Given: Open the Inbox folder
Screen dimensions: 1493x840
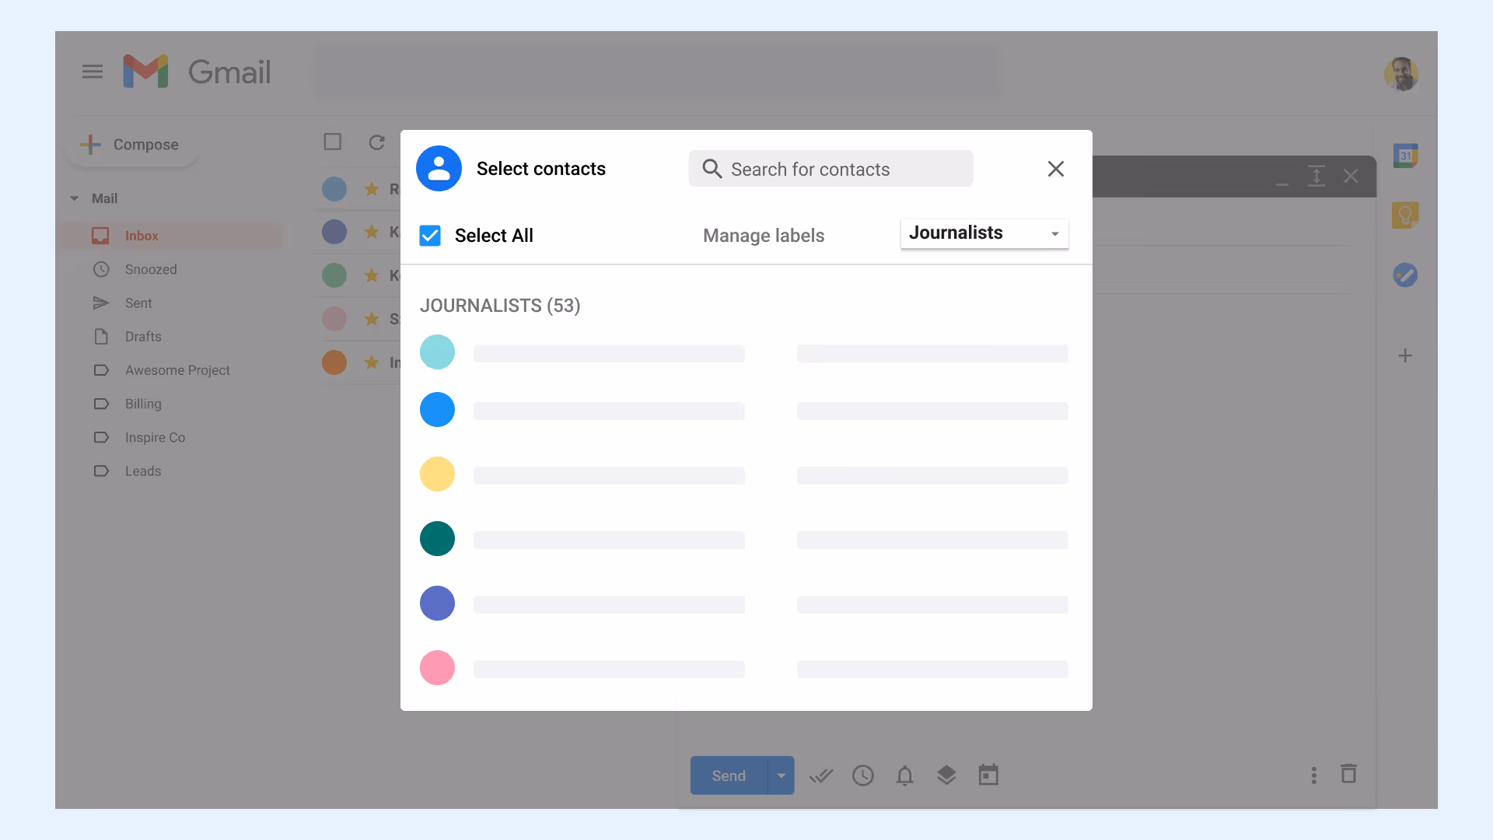Looking at the screenshot, I should click(x=171, y=236).
